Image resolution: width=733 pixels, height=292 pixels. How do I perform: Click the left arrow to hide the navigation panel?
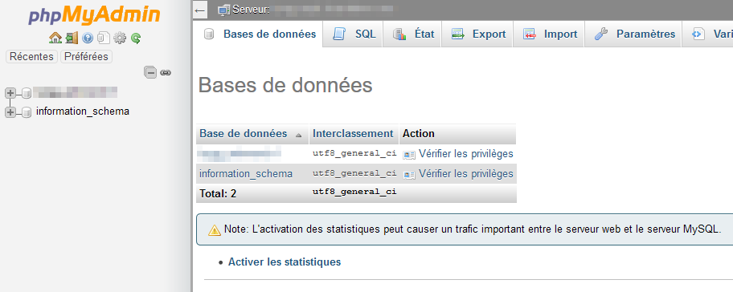[x=200, y=10]
